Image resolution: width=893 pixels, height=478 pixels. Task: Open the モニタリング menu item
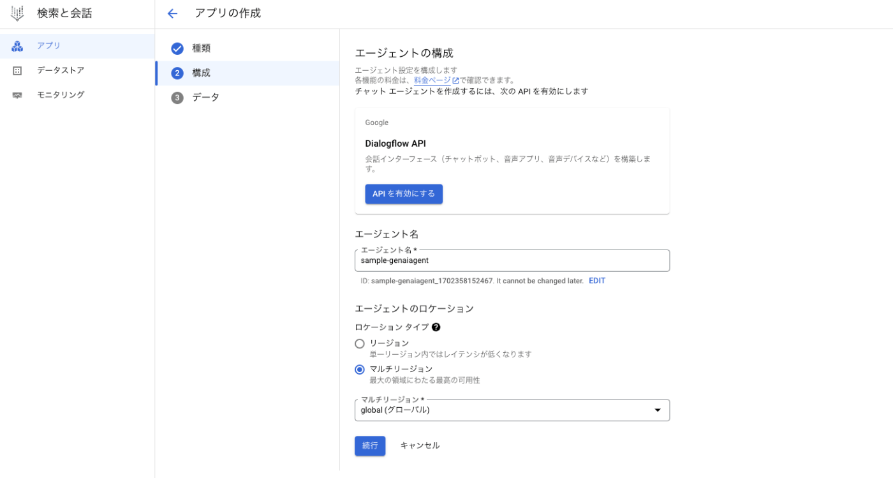pos(77,95)
